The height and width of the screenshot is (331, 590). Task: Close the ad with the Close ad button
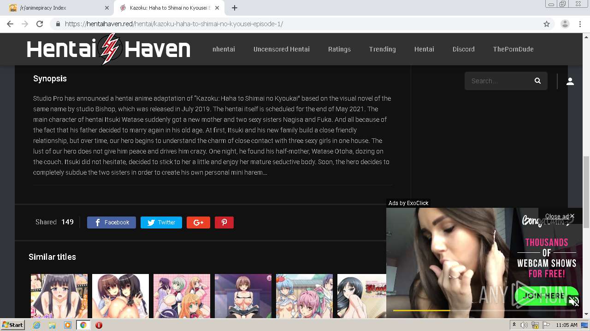[x=560, y=216]
